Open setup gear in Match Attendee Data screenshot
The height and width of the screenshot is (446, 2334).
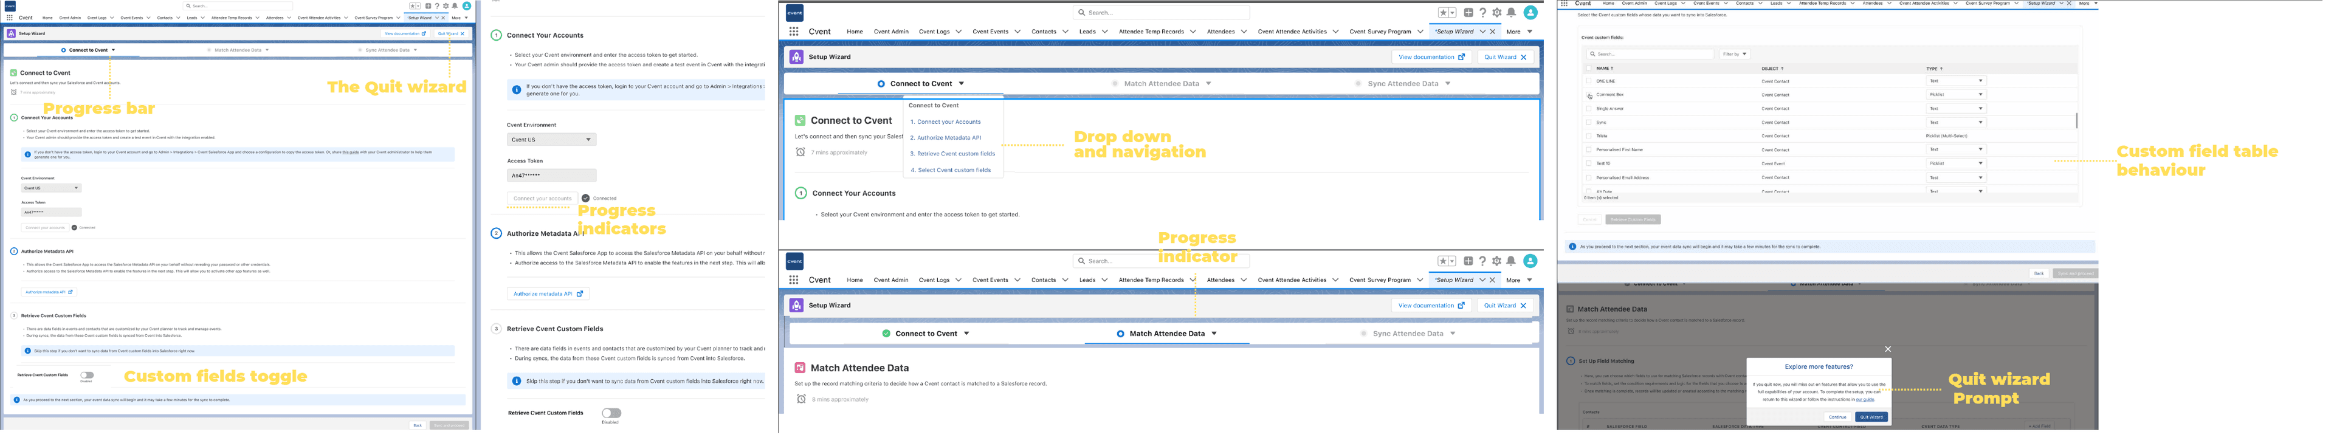1497,261
